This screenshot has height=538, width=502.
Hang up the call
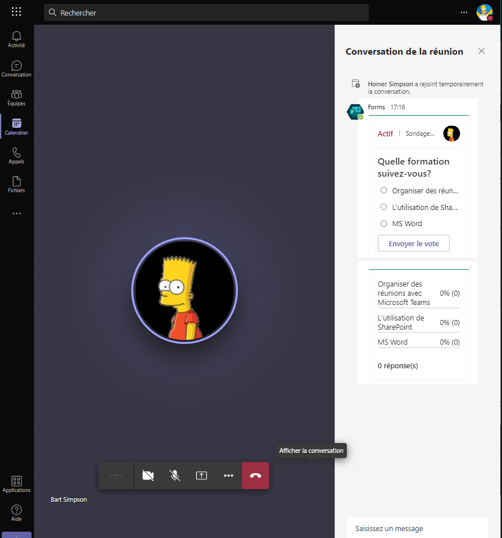pyautogui.click(x=255, y=475)
